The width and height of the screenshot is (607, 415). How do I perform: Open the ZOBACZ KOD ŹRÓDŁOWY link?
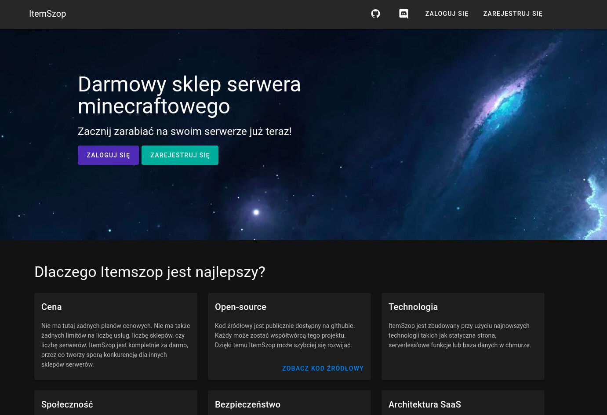tap(323, 368)
